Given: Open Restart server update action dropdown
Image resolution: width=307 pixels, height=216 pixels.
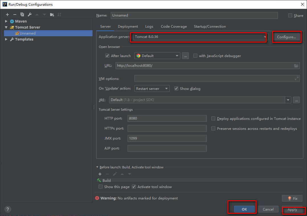Looking at the screenshot, I should click(152, 88).
